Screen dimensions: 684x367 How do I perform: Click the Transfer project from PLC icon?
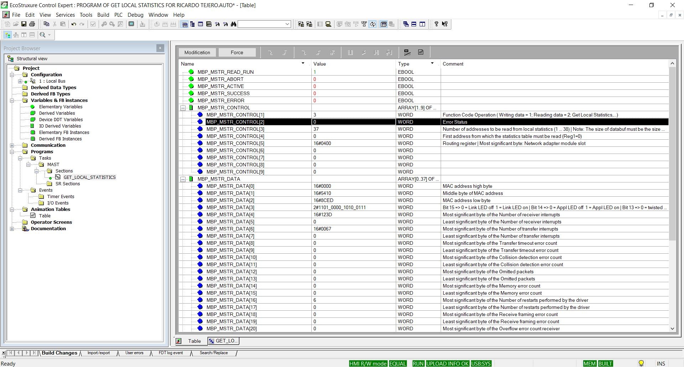309,24
